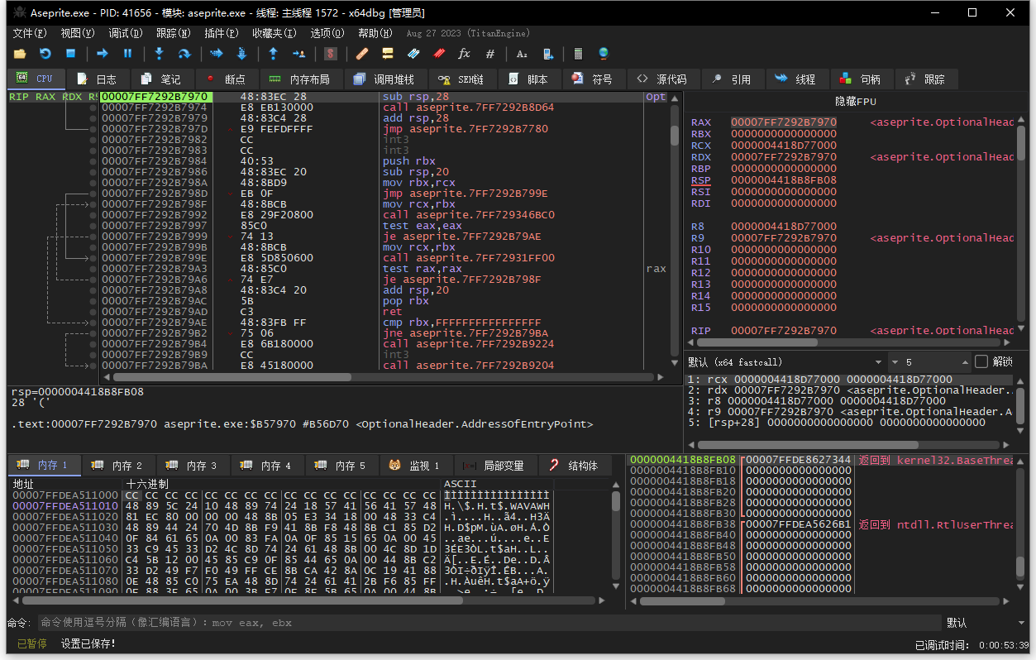
Task: Switch to the 引用 tab
Action: (x=732, y=79)
